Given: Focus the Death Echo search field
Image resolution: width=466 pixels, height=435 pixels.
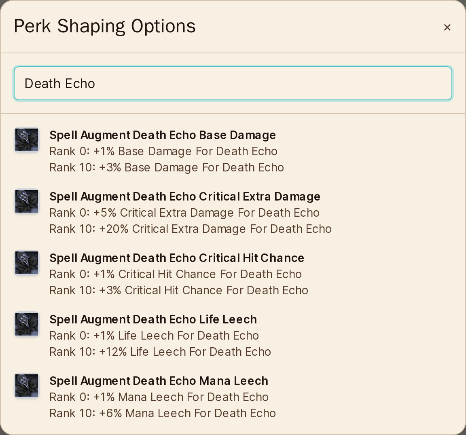Looking at the screenshot, I should click(x=233, y=83).
